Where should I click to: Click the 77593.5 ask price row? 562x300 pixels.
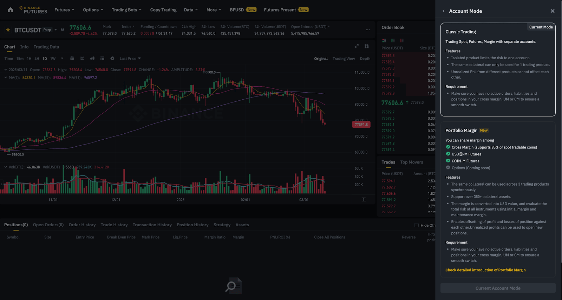(409, 56)
